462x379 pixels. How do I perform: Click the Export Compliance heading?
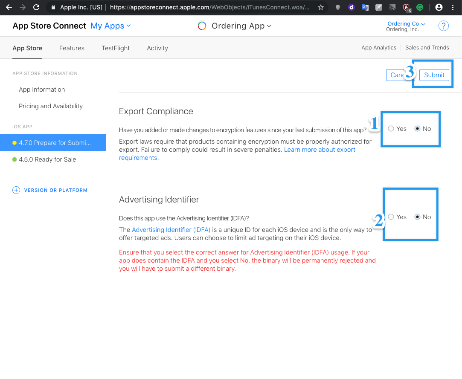point(156,111)
